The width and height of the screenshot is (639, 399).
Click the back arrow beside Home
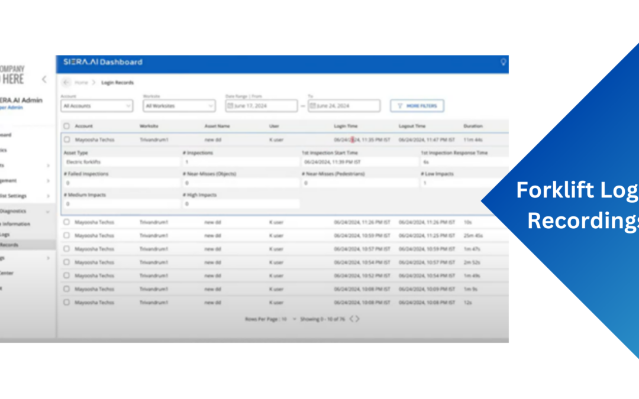click(66, 82)
